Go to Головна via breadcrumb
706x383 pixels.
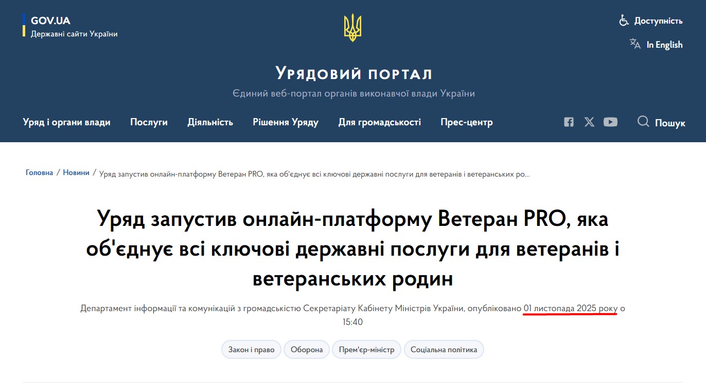tap(39, 173)
